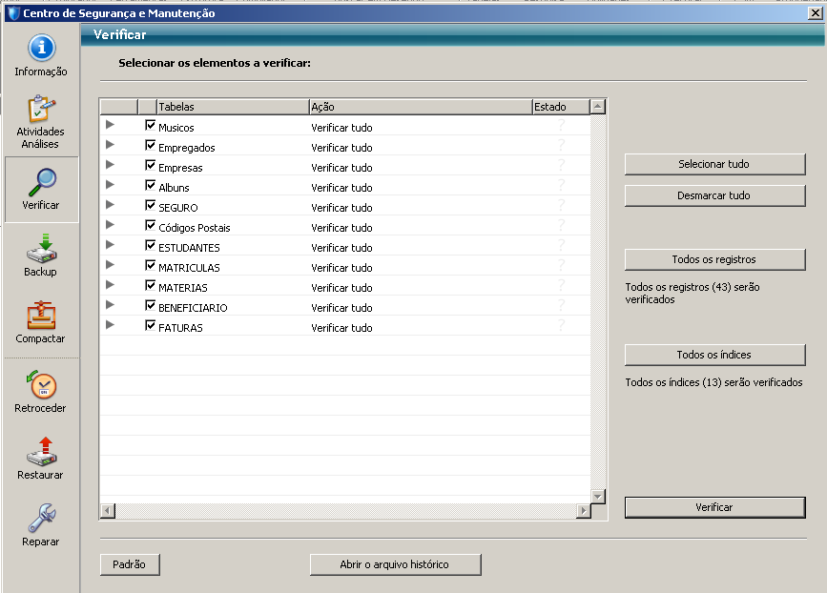Screen dimensions: 827x593
Task: Open the Informação section icon
Action: (41, 48)
